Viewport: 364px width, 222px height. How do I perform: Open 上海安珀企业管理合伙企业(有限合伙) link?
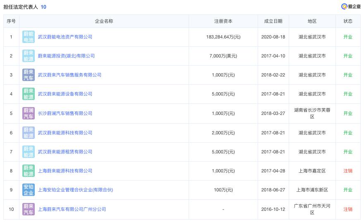pyautogui.click(x=75, y=190)
